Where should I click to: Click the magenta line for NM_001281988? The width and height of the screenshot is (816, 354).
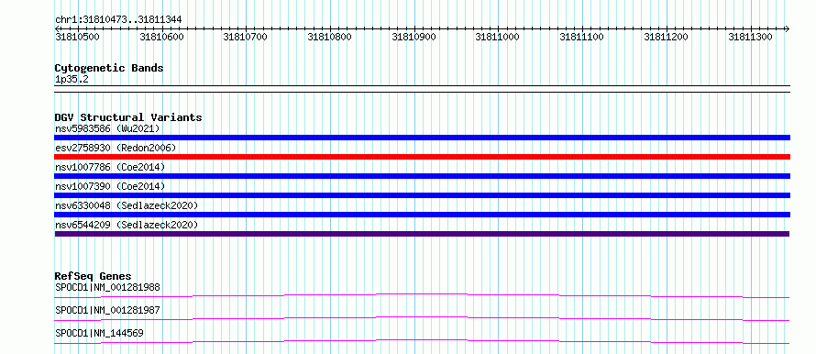coord(422,295)
